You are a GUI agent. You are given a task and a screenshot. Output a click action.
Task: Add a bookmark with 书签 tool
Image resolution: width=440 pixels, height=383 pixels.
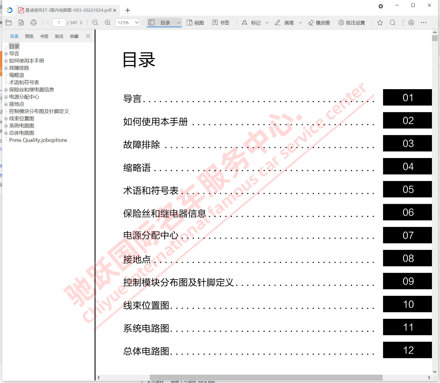[x=221, y=22]
